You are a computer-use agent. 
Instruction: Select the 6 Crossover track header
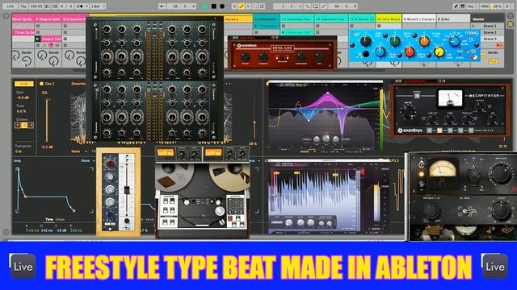(74, 19)
